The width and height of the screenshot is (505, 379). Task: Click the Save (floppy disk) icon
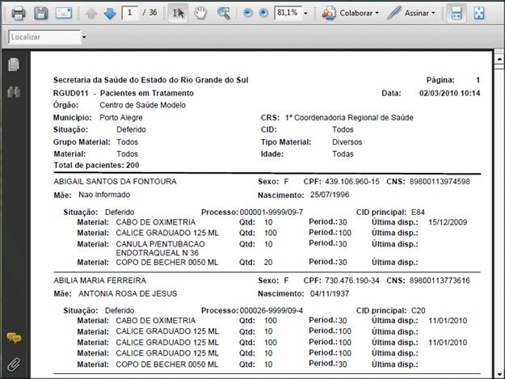[x=41, y=13]
